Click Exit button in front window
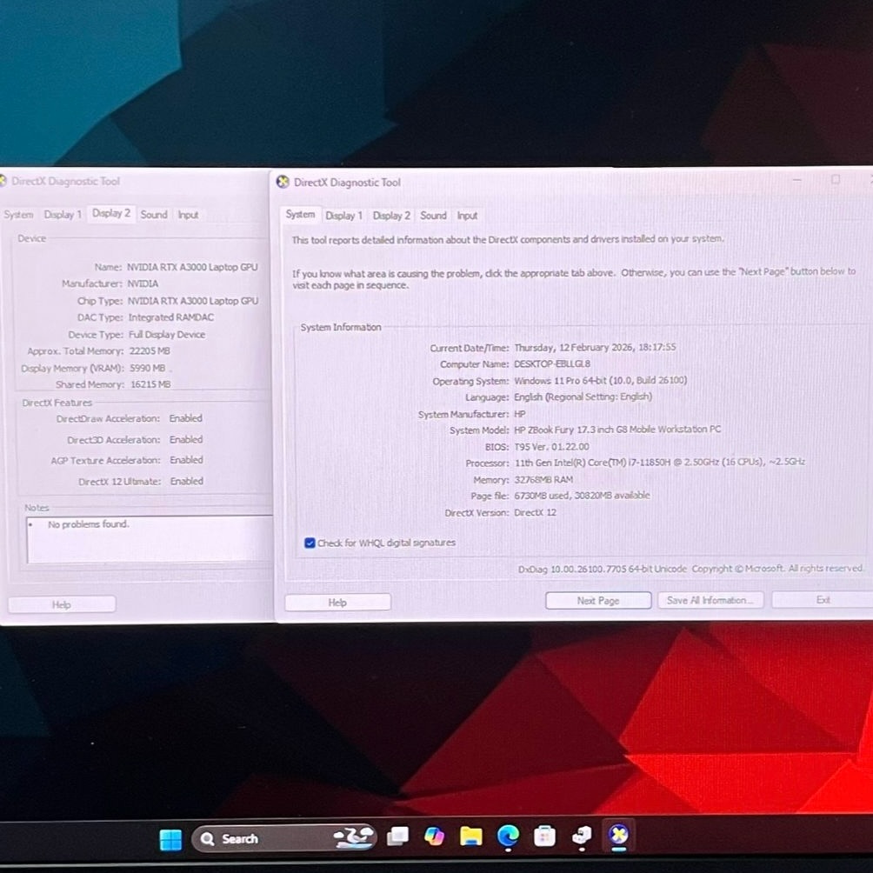Image resolution: width=873 pixels, height=873 pixels. (x=823, y=600)
